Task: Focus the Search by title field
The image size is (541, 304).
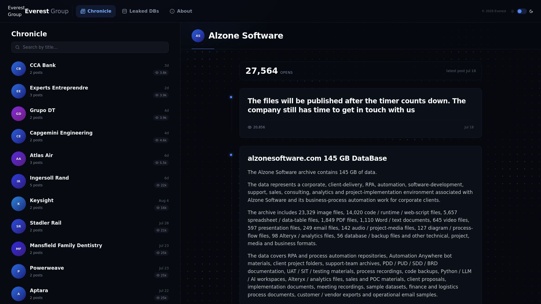Action: [90, 47]
